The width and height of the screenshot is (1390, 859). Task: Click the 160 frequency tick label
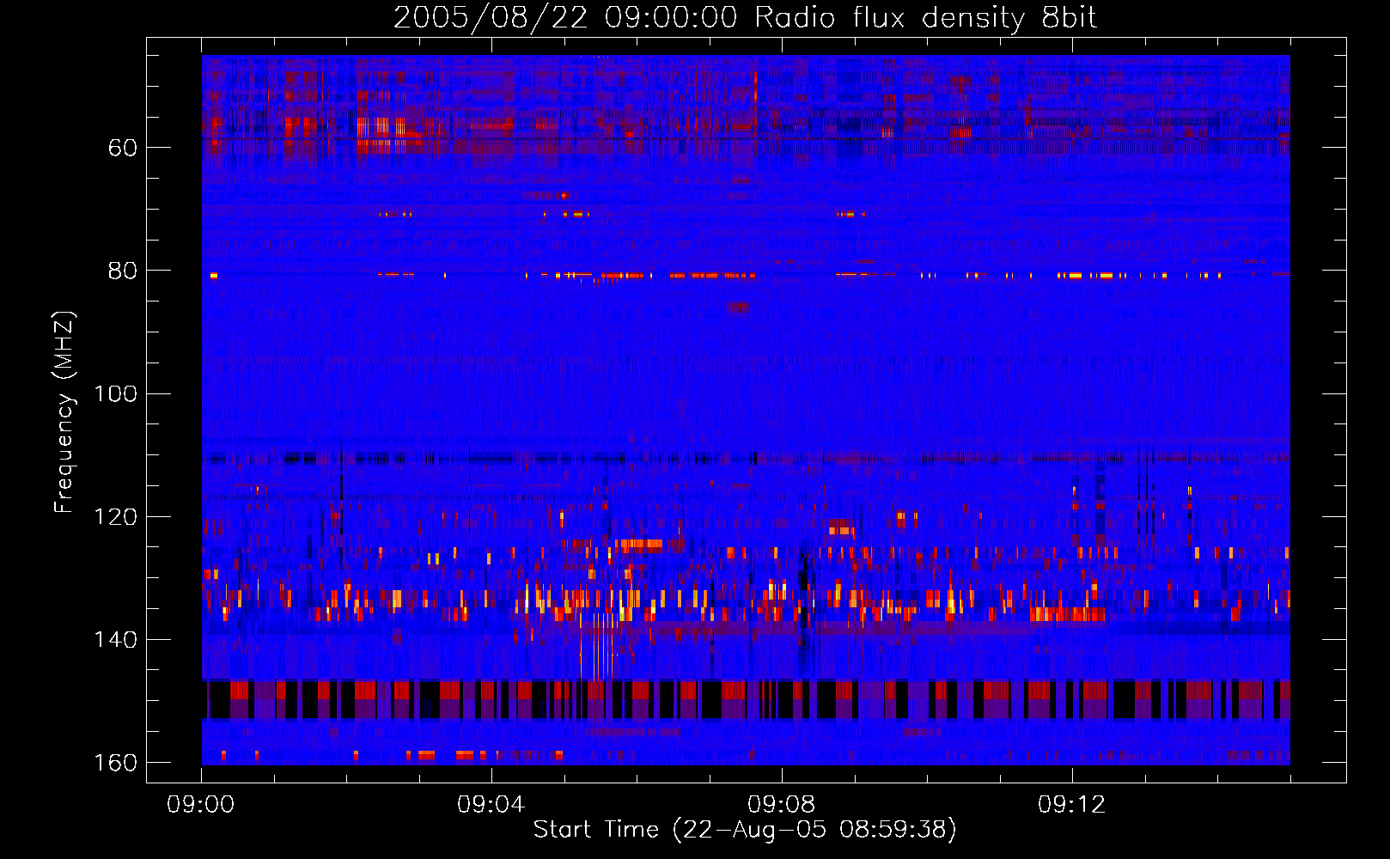coord(116,763)
